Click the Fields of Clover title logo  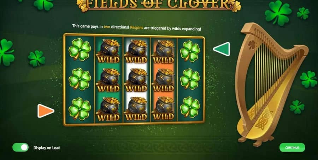(x=159, y=5)
